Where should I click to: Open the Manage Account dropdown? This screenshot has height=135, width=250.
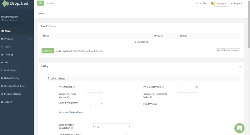click(x=10, y=20)
